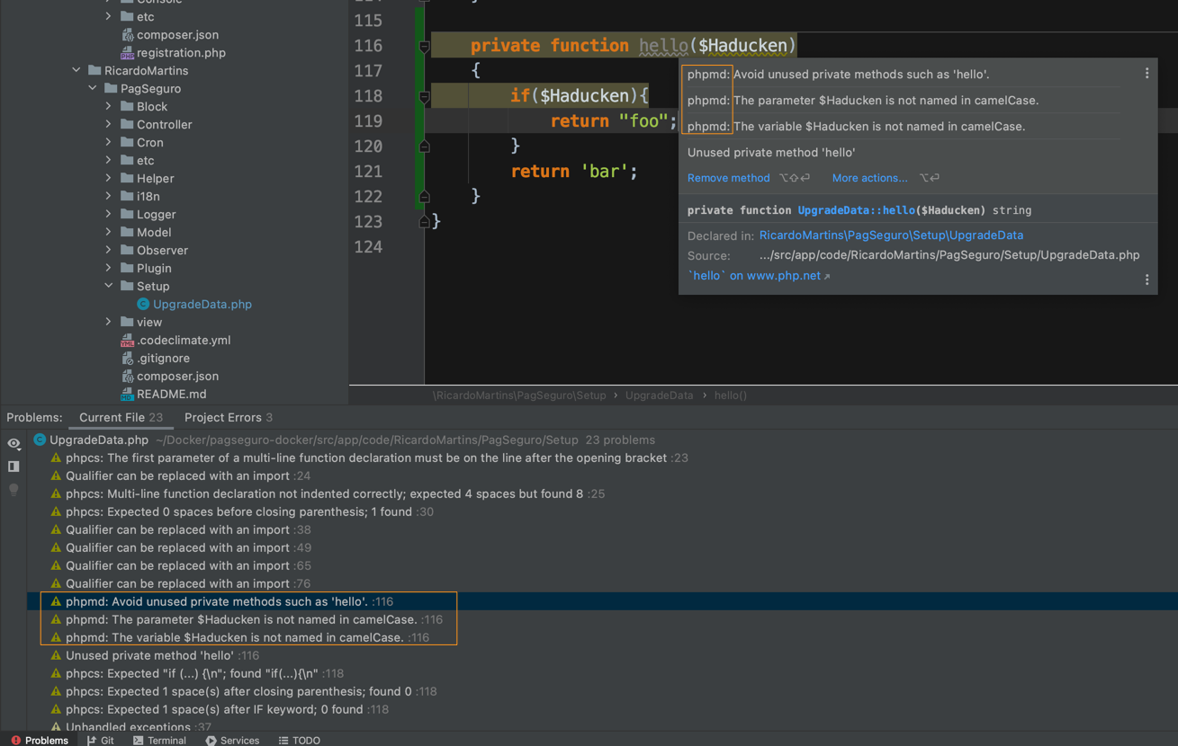Click the hello() breadcrumb

pyautogui.click(x=730, y=395)
